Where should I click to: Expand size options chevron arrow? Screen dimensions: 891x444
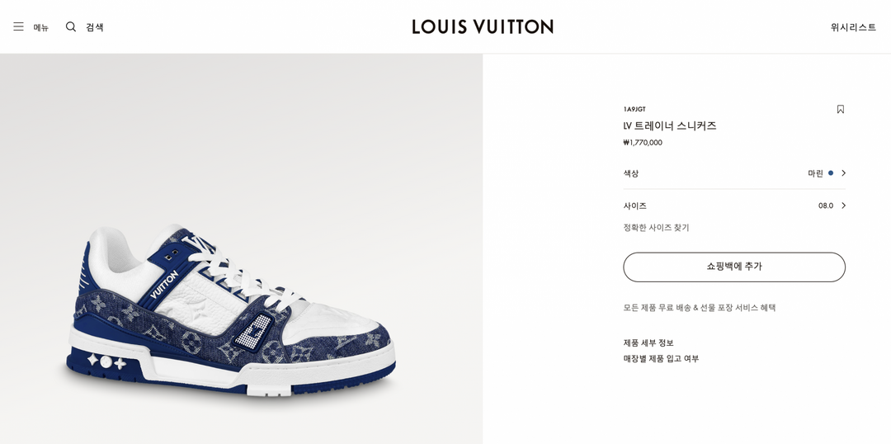843,205
